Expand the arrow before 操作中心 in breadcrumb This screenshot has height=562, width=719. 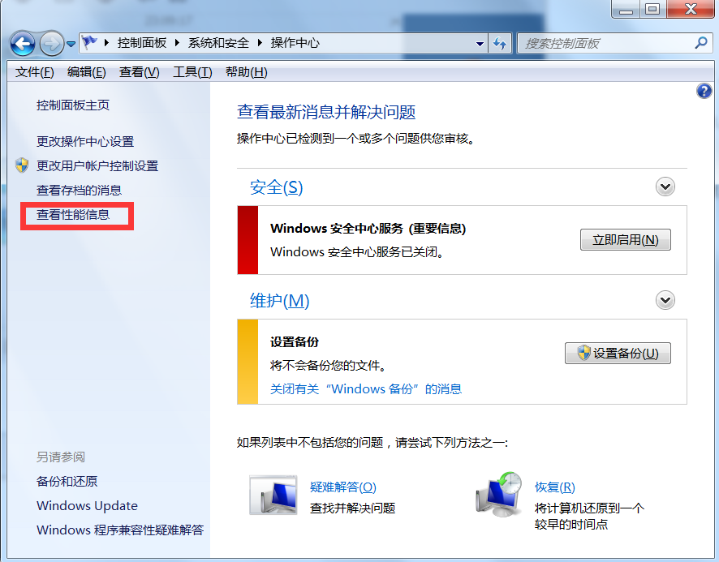click(x=260, y=43)
